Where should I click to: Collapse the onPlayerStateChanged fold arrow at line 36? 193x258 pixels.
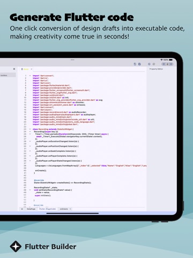[30, 161]
